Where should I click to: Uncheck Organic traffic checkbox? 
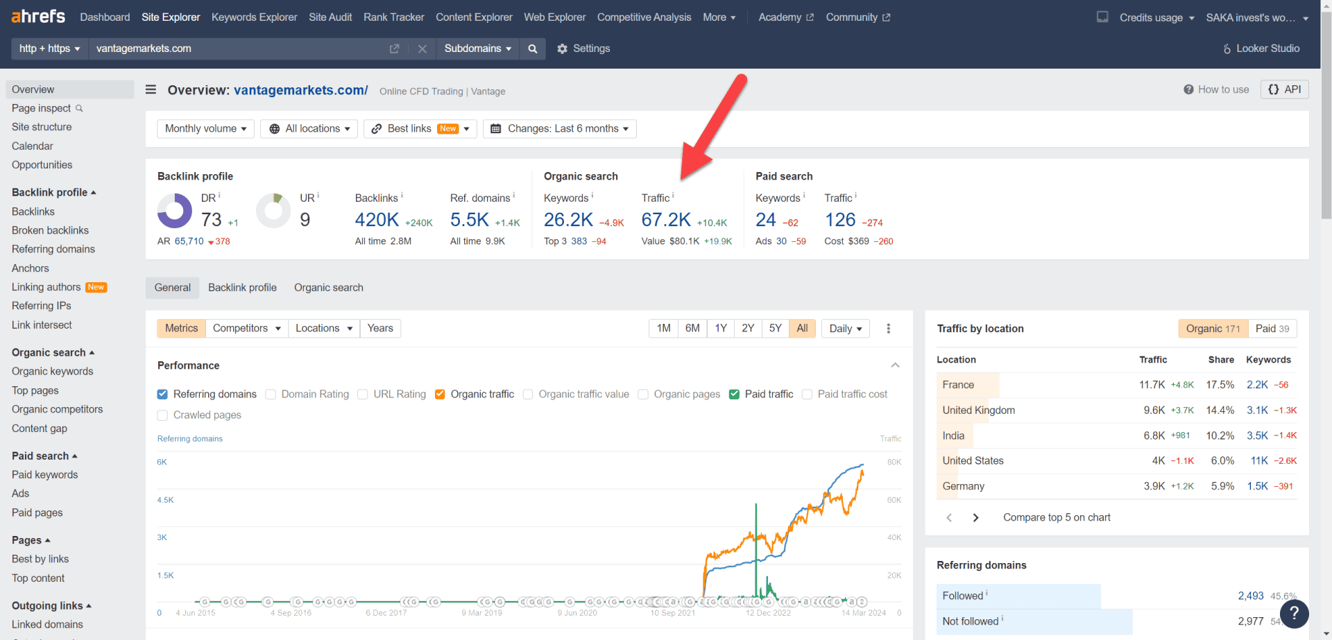coord(440,394)
